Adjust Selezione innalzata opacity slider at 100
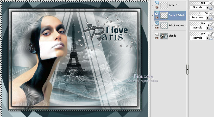This screenshot has height=117, width=214. point(199,24)
